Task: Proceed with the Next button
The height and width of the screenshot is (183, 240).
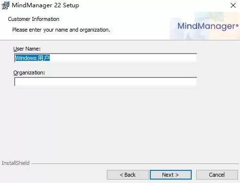Action: tap(171, 175)
